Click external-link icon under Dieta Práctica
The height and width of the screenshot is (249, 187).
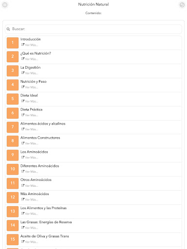point(23,115)
